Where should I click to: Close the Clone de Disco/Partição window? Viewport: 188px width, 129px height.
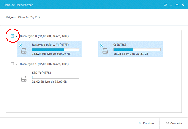(x=183, y=5)
